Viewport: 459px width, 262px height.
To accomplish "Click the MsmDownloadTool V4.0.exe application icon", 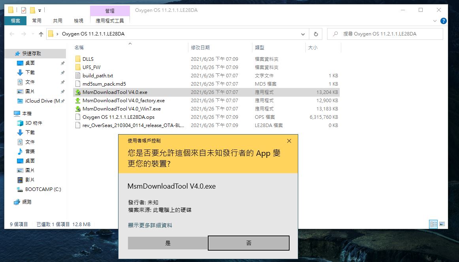I will pyautogui.click(x=78, y=92).
